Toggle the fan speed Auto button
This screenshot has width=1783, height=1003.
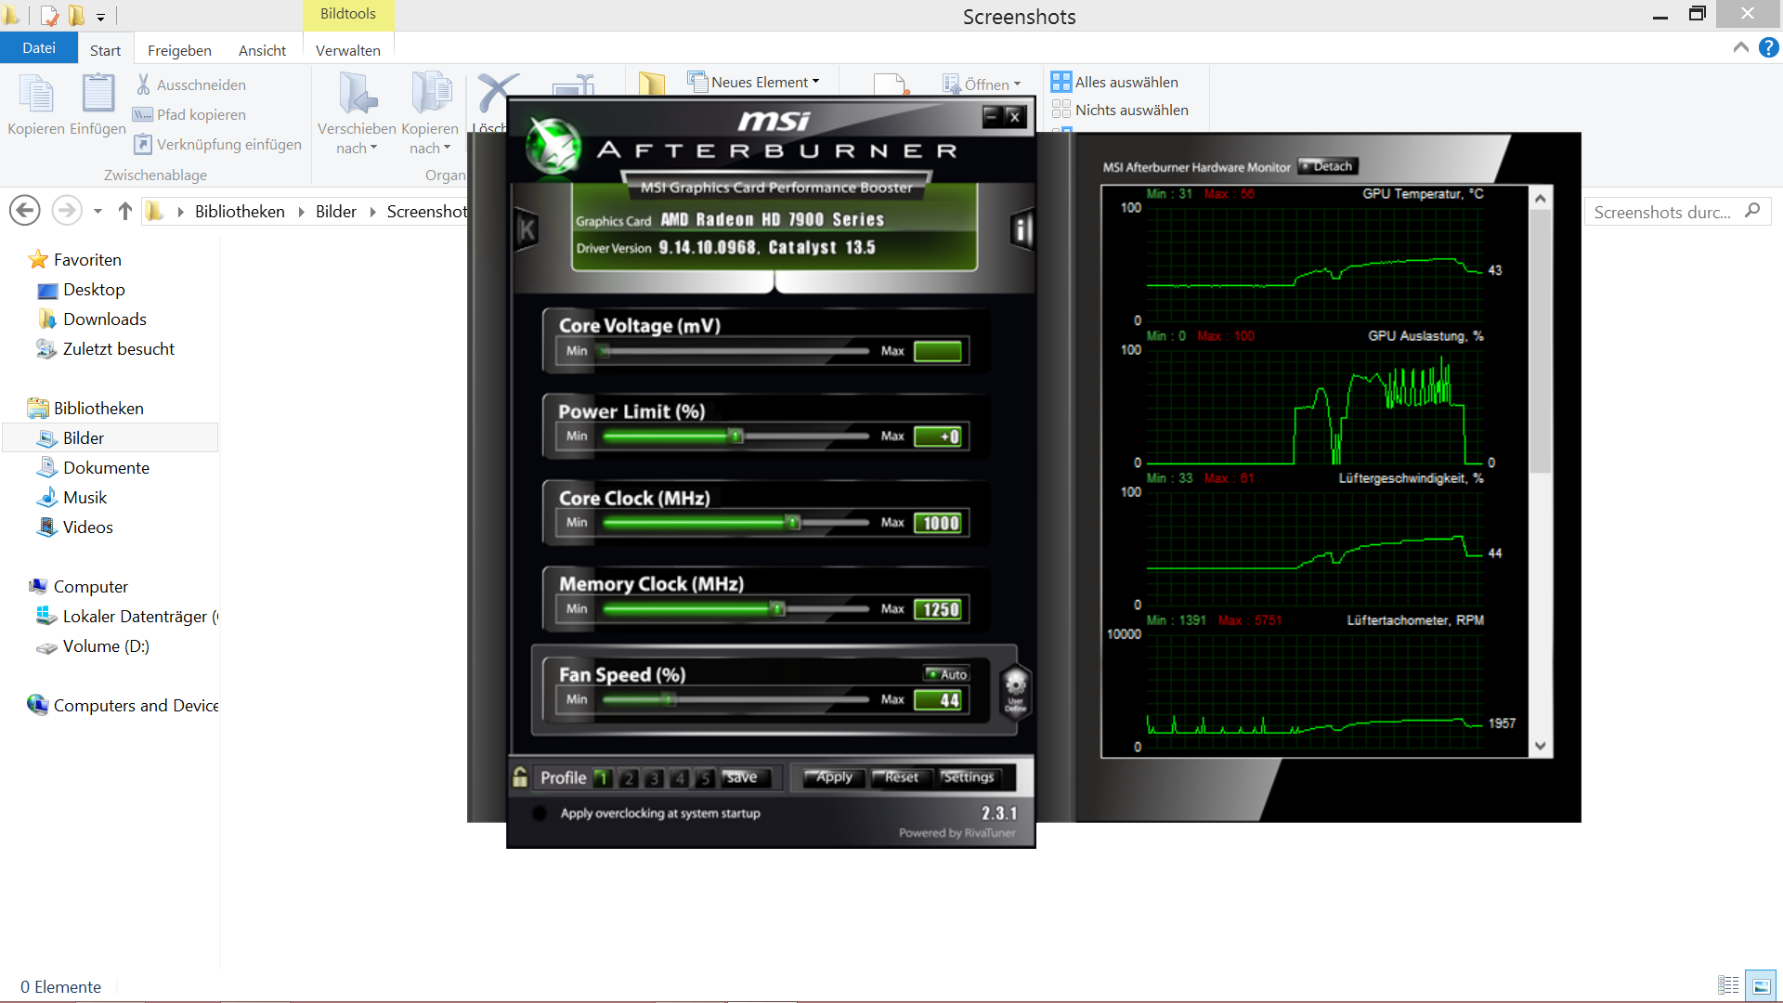click(947, 674)
